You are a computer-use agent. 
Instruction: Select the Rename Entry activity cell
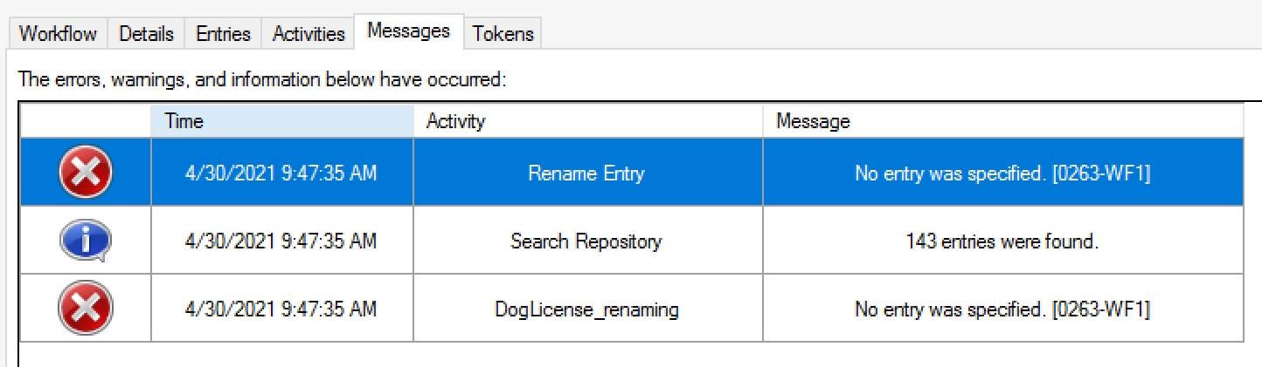[x=588, y=173]
